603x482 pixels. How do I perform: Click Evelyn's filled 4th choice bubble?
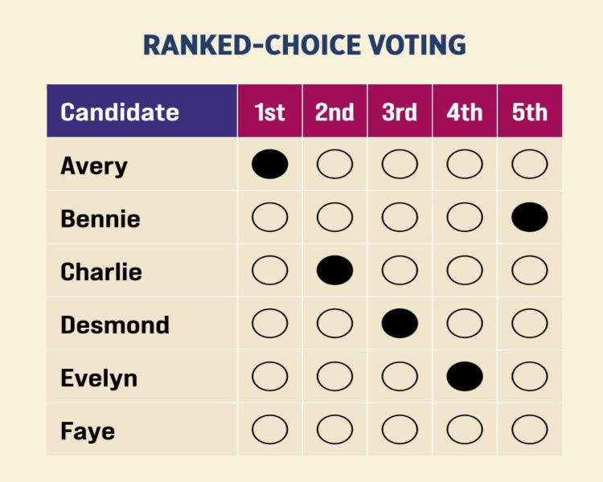coord(465,377)
